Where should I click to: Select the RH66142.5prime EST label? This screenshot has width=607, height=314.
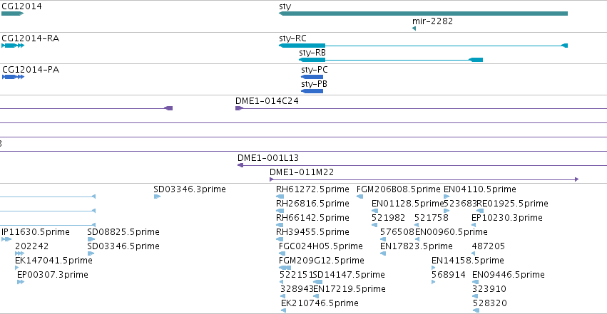tap(312, 218)
